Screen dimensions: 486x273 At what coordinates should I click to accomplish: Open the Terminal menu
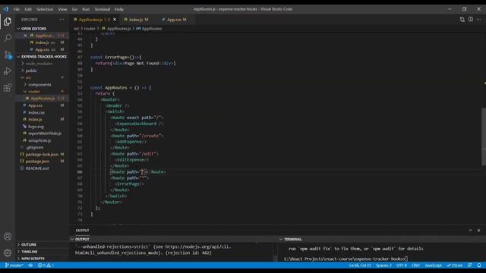pos(103,9)
